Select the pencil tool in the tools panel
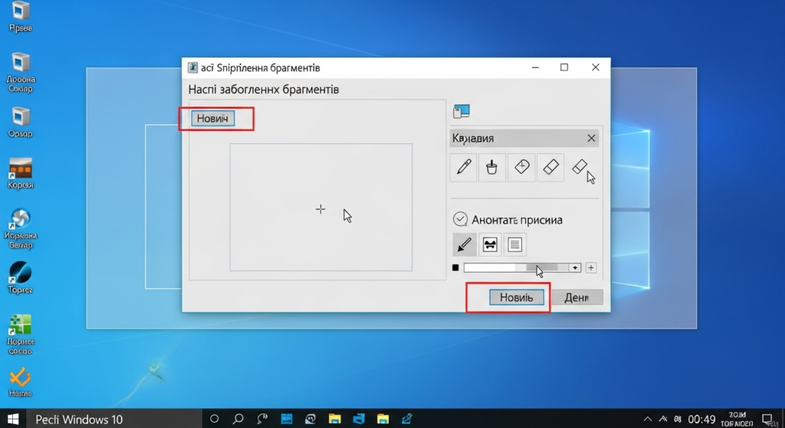This screenshot has height=428, width=785. [x=463, y=167]
